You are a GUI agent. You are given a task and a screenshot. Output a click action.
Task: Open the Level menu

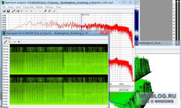click(18, 7)
